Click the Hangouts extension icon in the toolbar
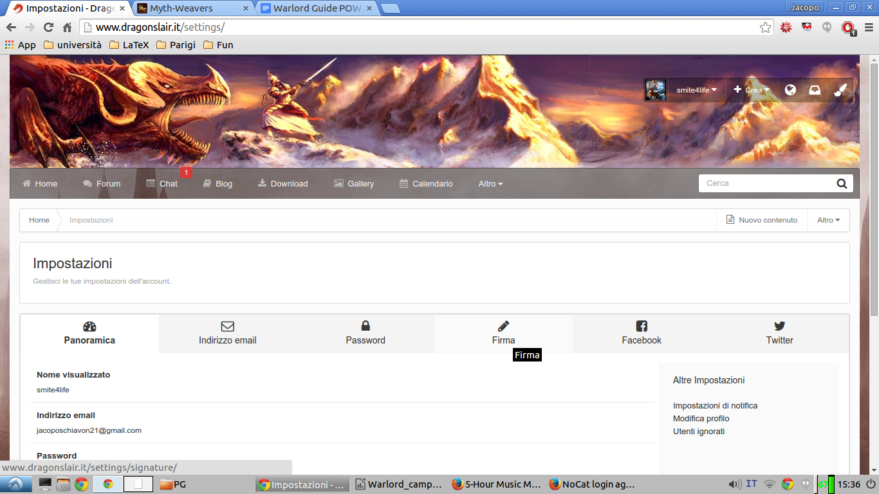Screen dimensions: 879x494 (827, 27)
